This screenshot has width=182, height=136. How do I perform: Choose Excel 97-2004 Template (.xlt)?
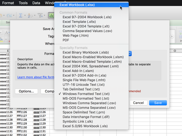[92, 26]
